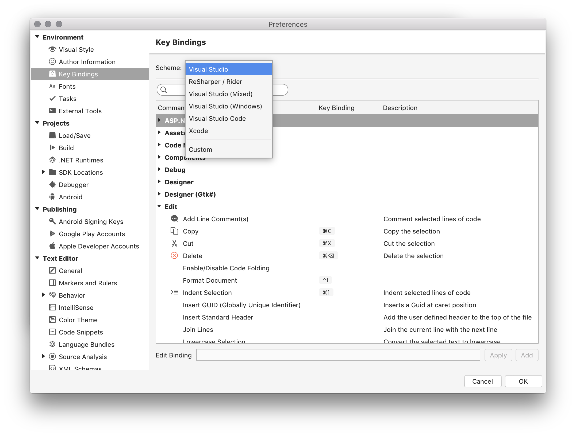
Task: Click the Google Play Accounts icon
Action: (52, 234)
